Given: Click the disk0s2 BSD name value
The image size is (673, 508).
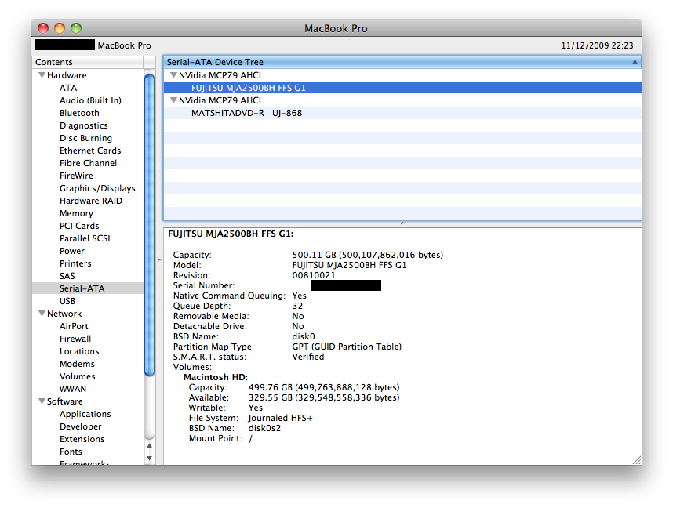Looking at the screenshot, I should click(x=264, y=428).
